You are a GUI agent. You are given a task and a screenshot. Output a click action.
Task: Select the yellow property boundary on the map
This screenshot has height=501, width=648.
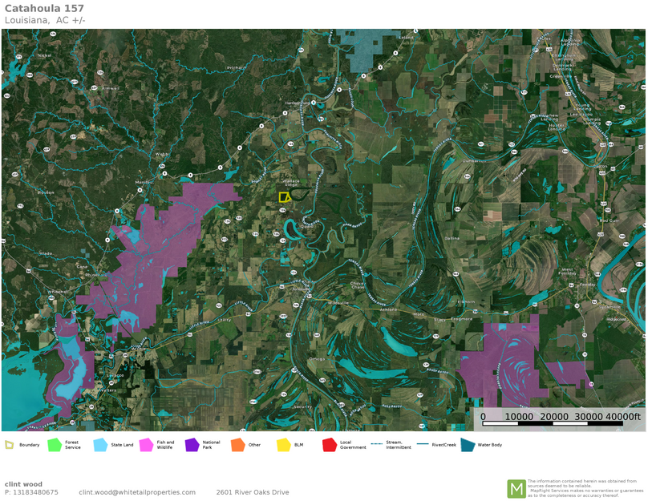pyautogui.click(x=284, y=196)
